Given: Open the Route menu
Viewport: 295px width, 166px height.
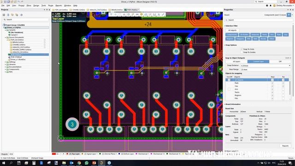Looking at the screenshot, I should tap(51, 6).
